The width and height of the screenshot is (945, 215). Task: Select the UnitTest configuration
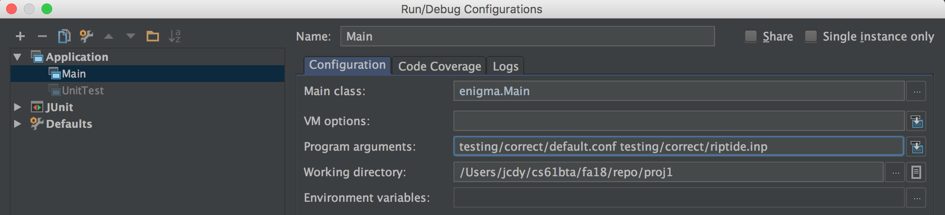coord(83,90)
